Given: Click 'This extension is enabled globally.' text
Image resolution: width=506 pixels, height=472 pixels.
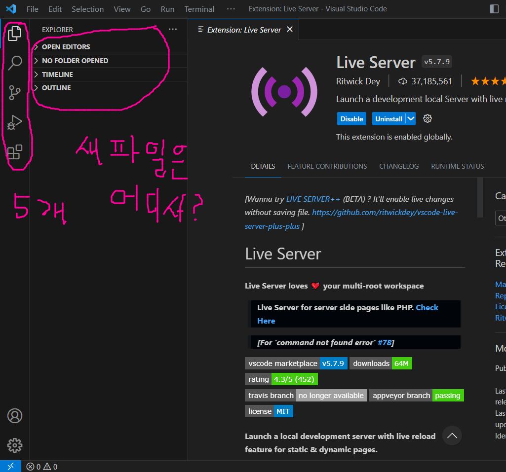Looking at the screenshot, I should point(394,137).
